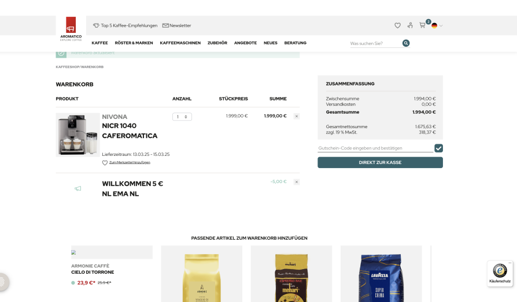Viewport: 517px width, 302px height.
Task: Open the Röster & Marken menu
Action: [134, 43]
